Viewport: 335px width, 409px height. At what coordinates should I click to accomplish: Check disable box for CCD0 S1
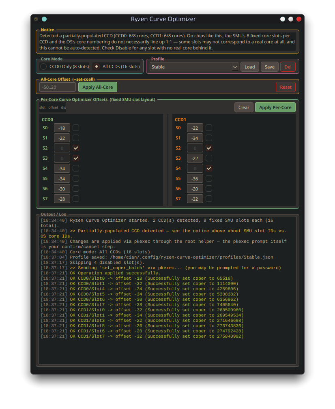tap(76, 138)
